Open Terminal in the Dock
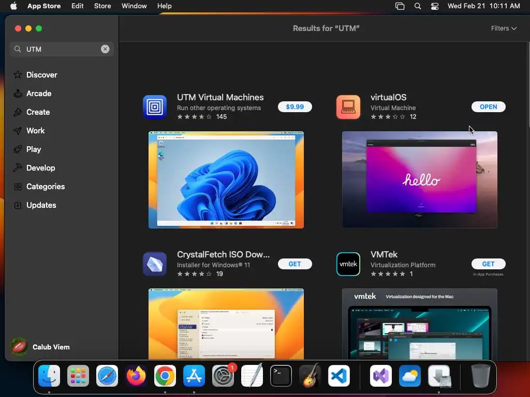Image resolution: width=530 pixels, height=397 pixels. [x=281, y=376]
